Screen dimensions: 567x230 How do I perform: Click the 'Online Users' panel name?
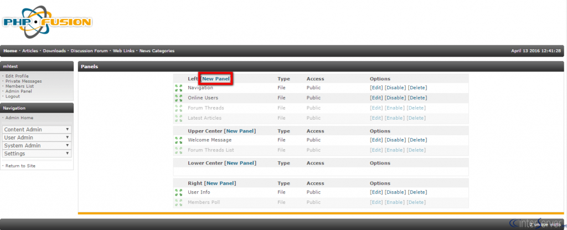click(x=203, y=98)
